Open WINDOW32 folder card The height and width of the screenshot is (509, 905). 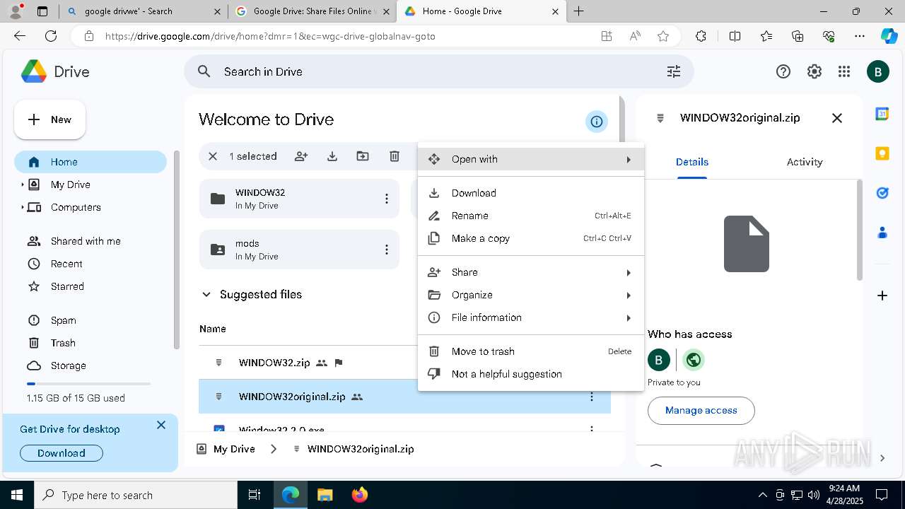299,199
